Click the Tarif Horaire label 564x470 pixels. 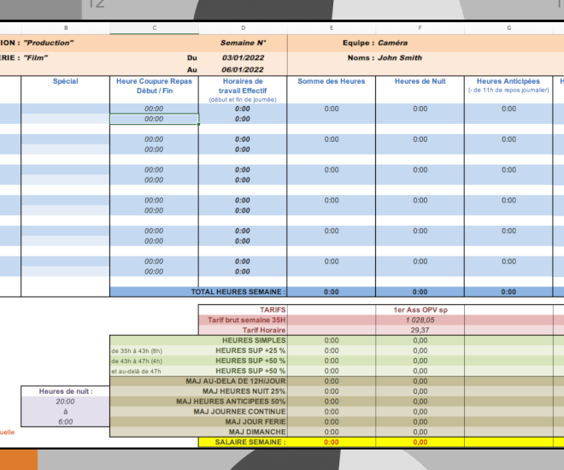tap(264, 330)
